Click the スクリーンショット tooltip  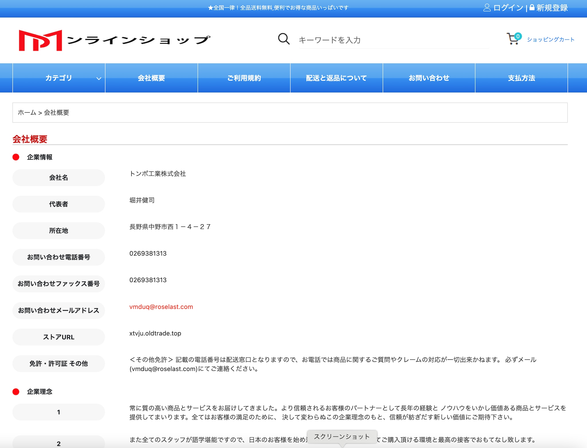[x=342, y=437]
